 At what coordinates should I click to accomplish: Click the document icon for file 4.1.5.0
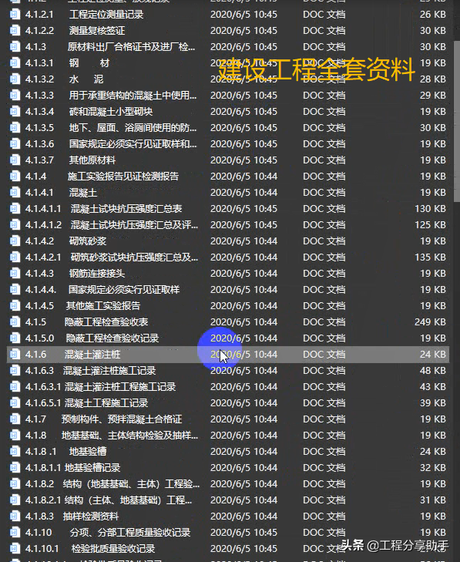tap(15, 338)
